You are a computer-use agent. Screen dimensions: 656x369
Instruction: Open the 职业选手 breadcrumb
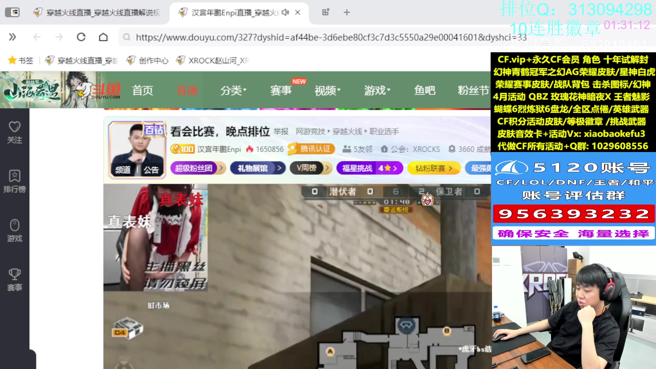pos(384,132)
